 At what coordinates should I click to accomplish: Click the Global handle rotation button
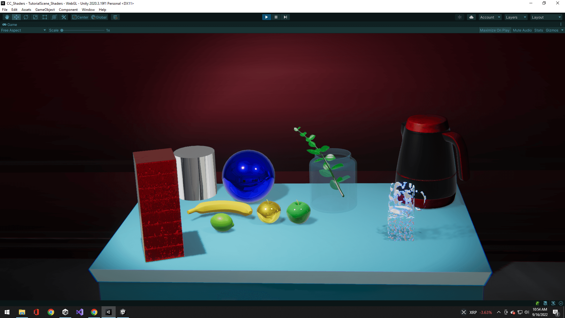coord(99,17)
